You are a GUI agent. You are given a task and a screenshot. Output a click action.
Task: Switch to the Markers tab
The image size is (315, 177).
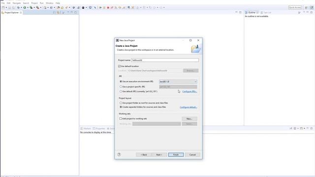(x=86, y=128)
